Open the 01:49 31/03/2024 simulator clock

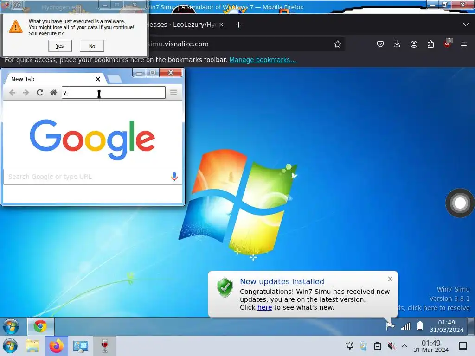pyautogui.click(x=447, y=326)
